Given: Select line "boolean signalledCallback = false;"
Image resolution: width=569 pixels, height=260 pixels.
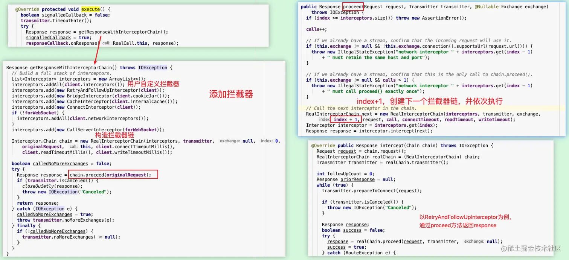Looking at the screenshot, I should pyautogui.click(x=65, y=15).
